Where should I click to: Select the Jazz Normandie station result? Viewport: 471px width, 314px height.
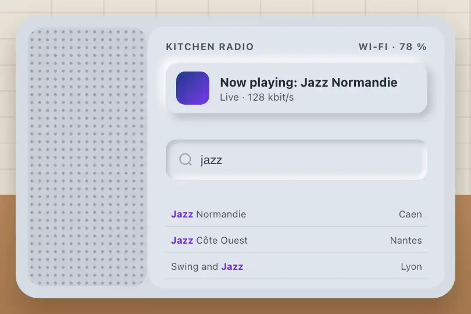pyautogui.click(x=297, y=214)
